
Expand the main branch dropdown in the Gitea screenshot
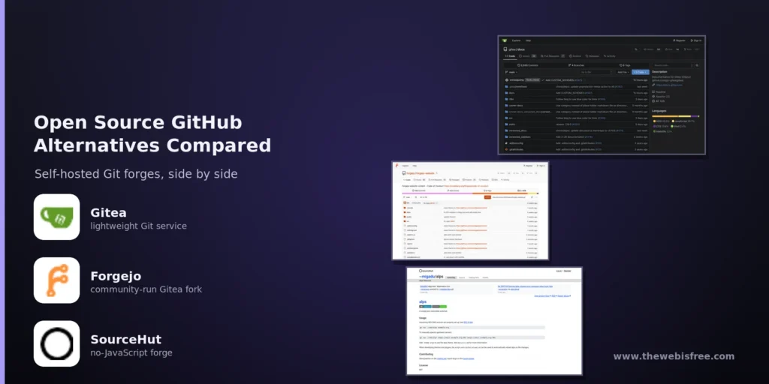pos(511,72)
